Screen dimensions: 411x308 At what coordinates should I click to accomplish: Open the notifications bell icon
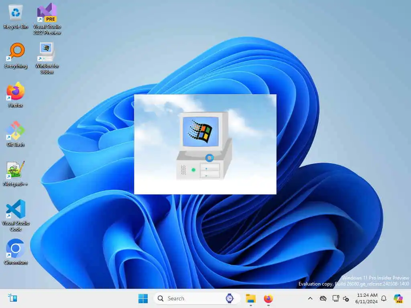[x=384, y=298]
